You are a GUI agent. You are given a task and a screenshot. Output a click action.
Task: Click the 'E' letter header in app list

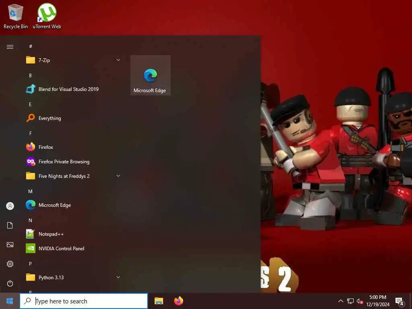[x=30, y=104]
